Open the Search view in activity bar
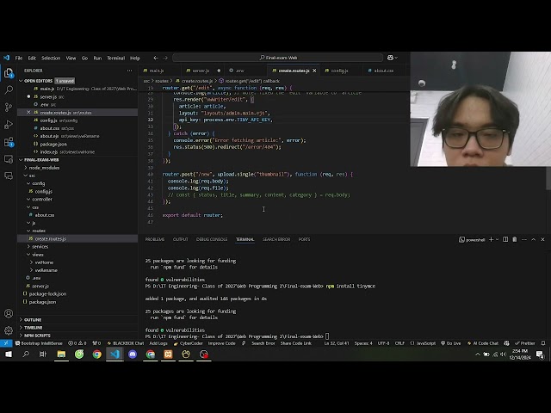 [9, 89]
